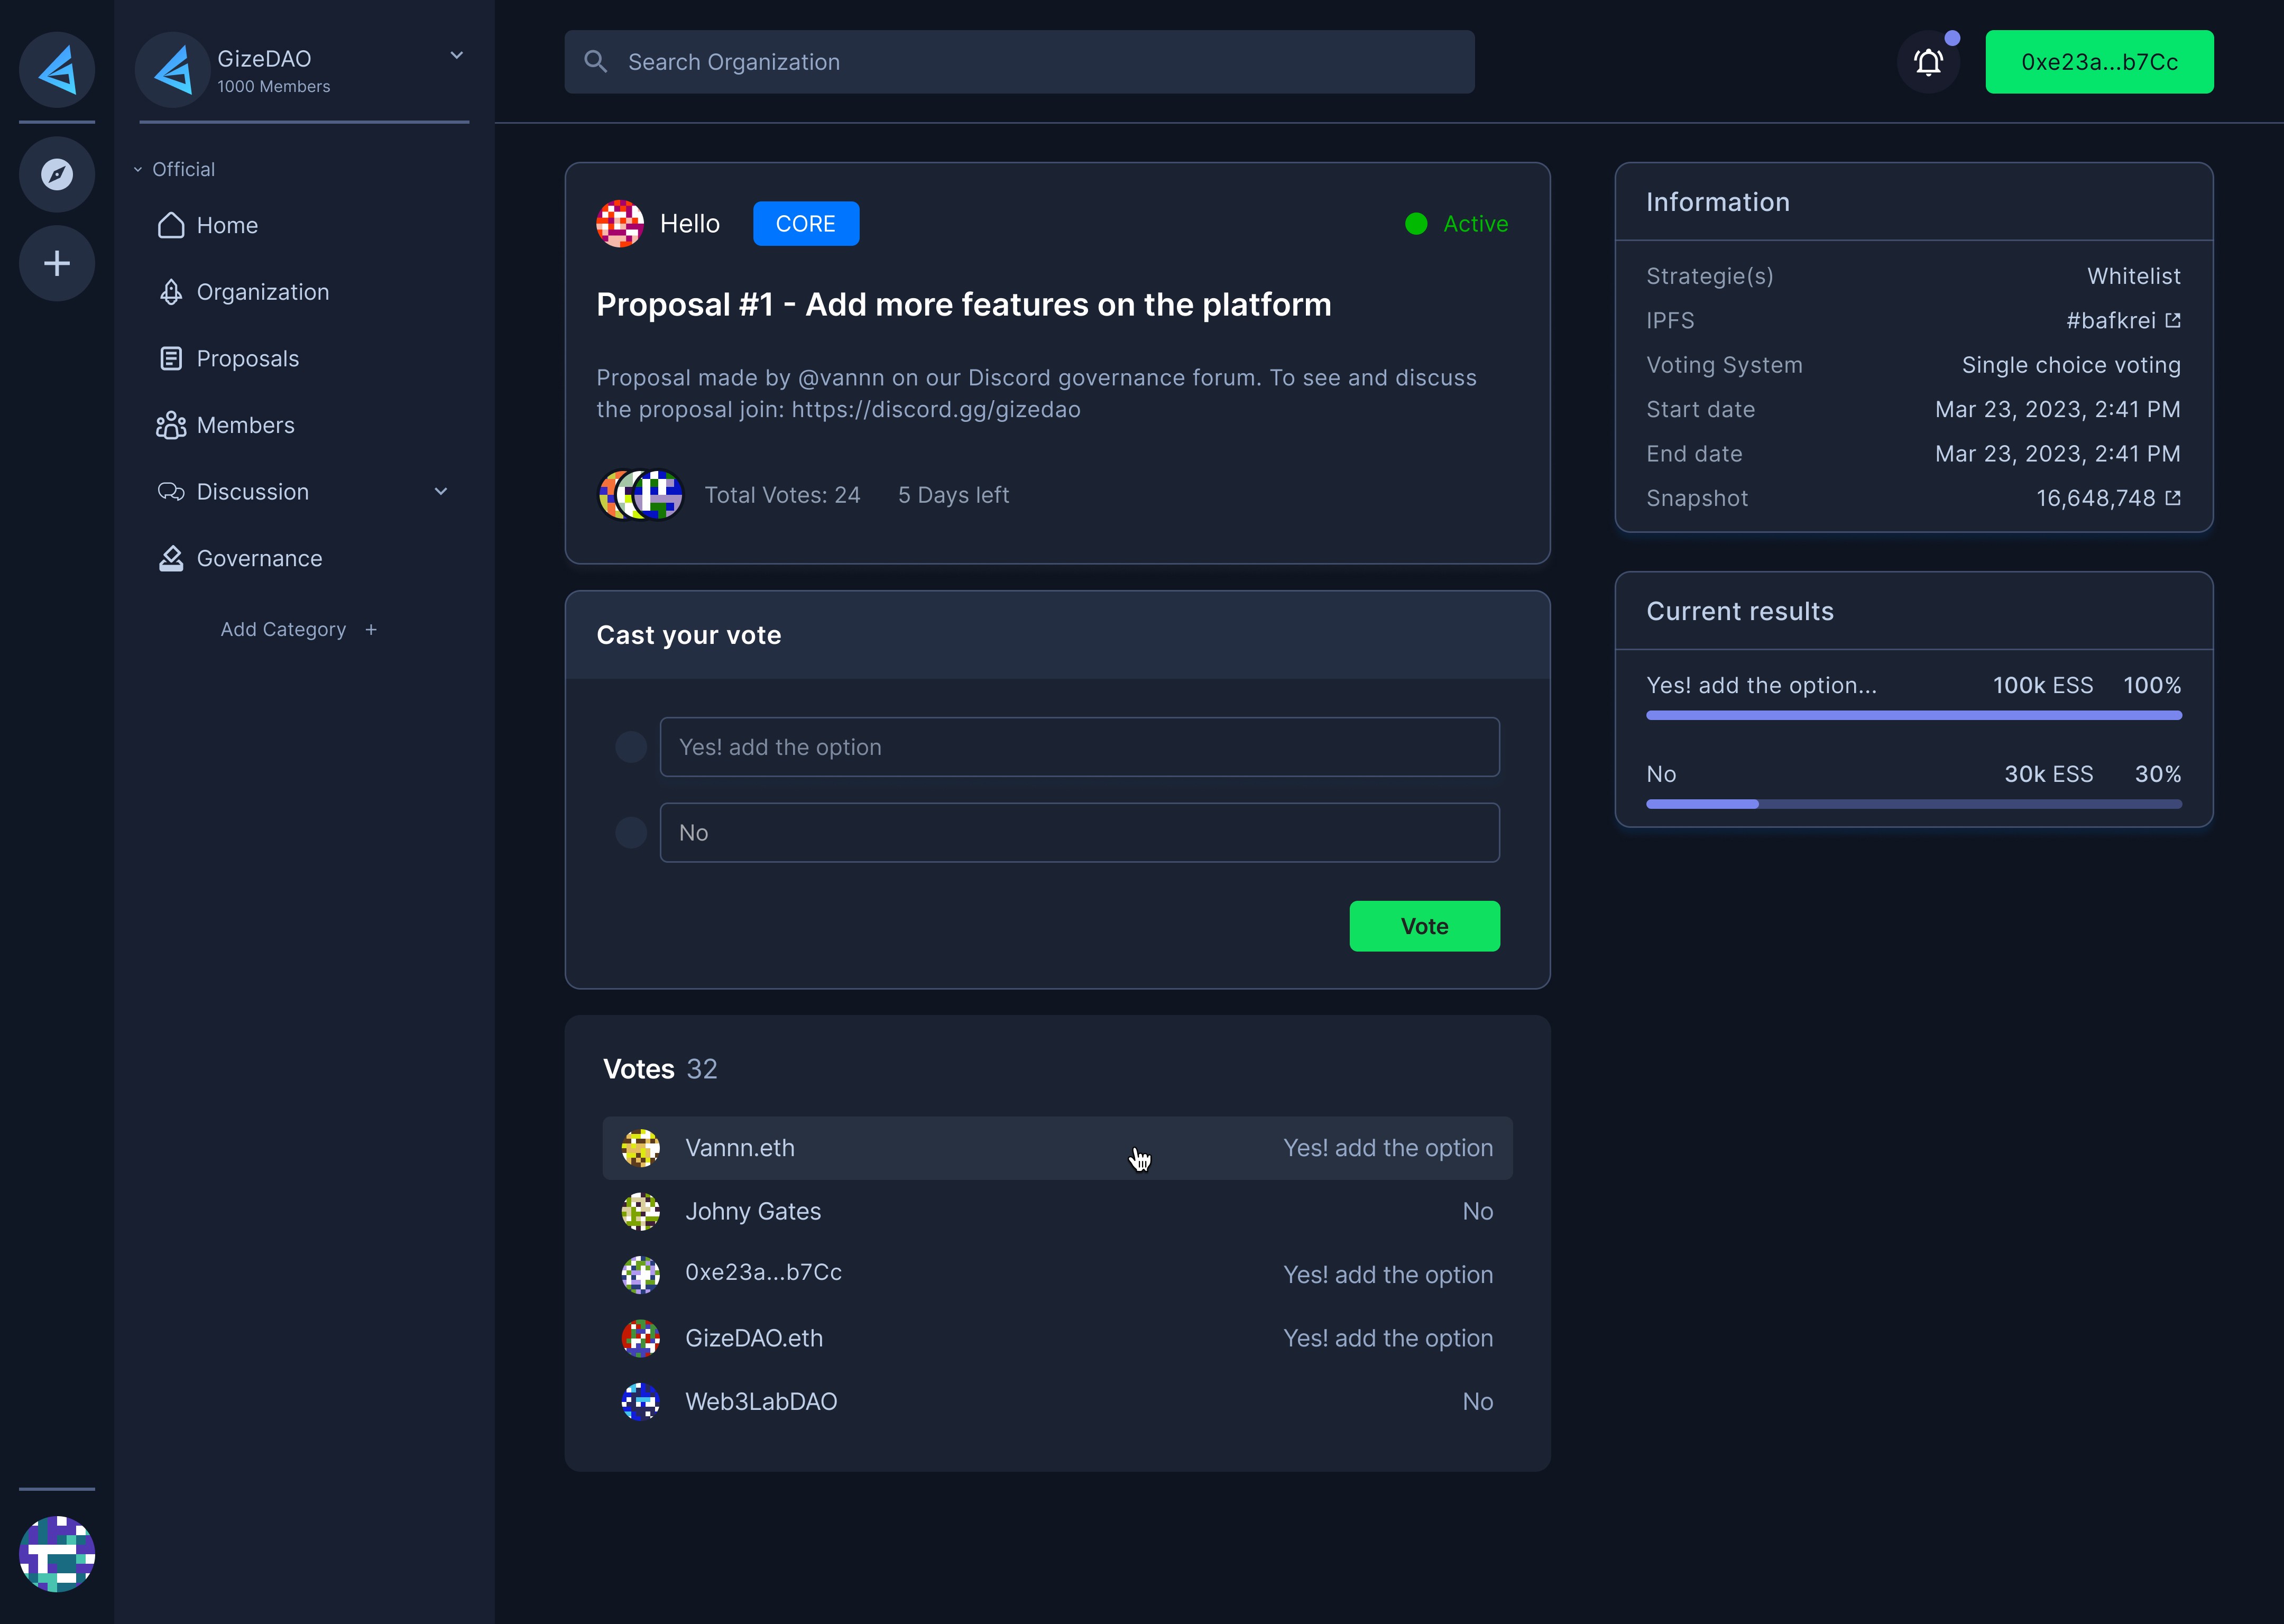This screenshot has height=1624, width=2284.
Task: Select the 'No' radio button
Action: coord(630,832)
